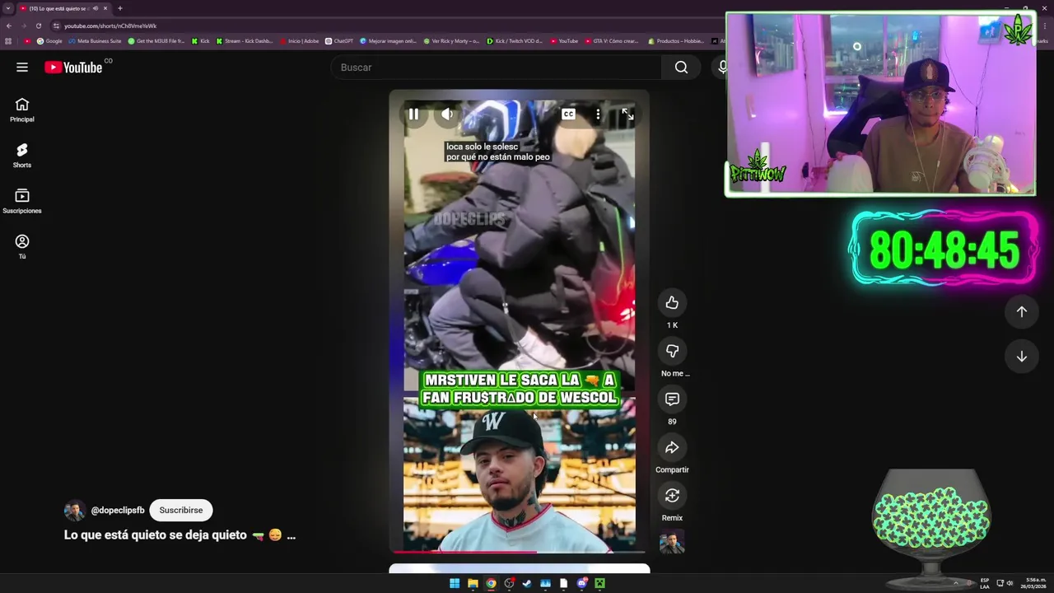Pause the playing Short

pos(413,114)
